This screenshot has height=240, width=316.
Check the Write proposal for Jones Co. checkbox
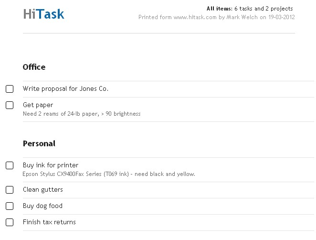10,89
